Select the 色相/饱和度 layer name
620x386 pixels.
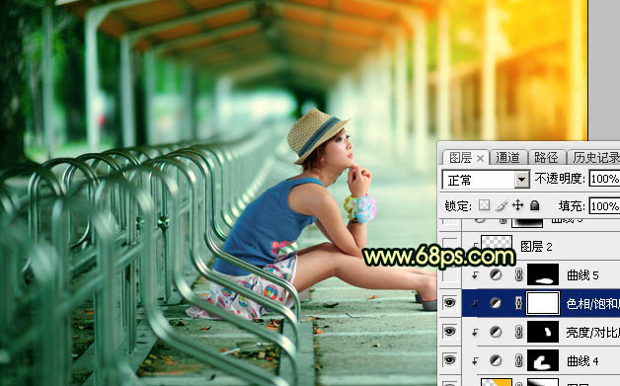click(592, 304)
